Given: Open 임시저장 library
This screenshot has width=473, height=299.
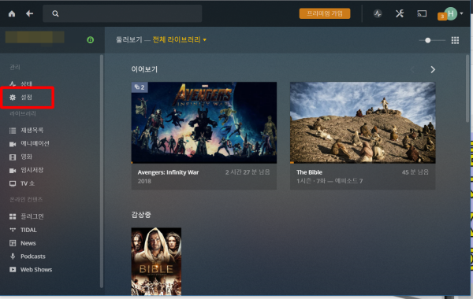Looking at the screenshot, I should coord(32,170).
